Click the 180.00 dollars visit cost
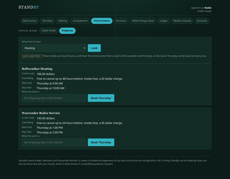The width and height of the screenshot is (230, 179). tap(45, 74)
